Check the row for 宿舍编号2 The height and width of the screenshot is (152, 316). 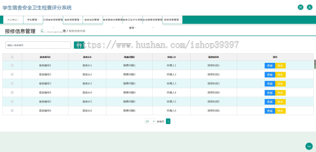point(12,74)
